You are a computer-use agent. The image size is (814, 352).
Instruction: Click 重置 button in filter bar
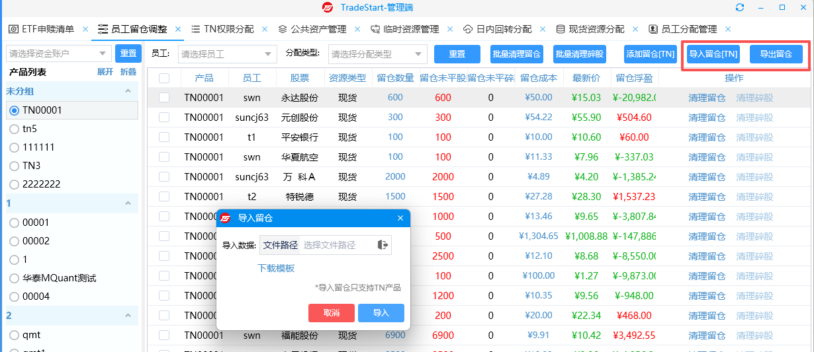(457, 54)
